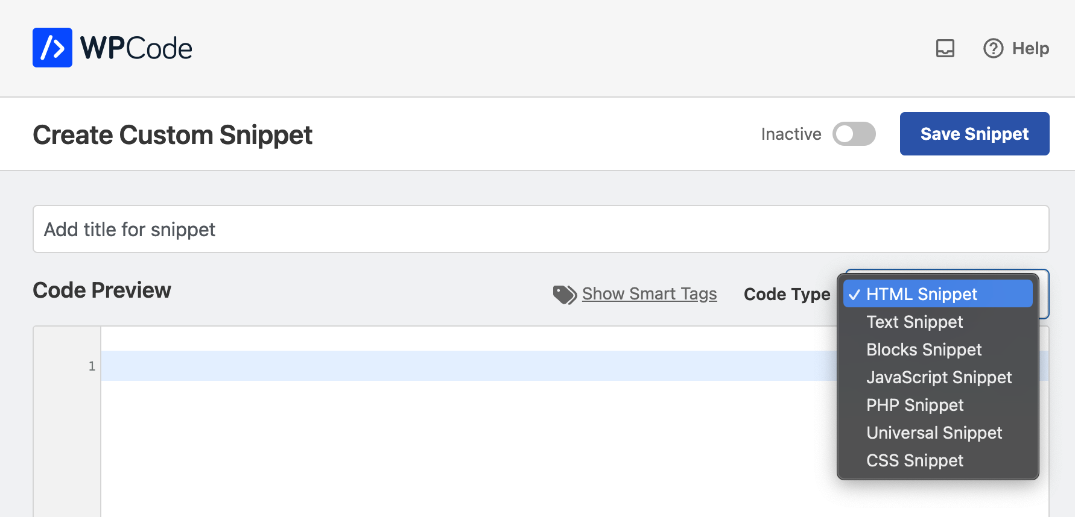The image size is (1075, 517).
Task: Focus the Add title for snippet field
Action: click(541, 229)
